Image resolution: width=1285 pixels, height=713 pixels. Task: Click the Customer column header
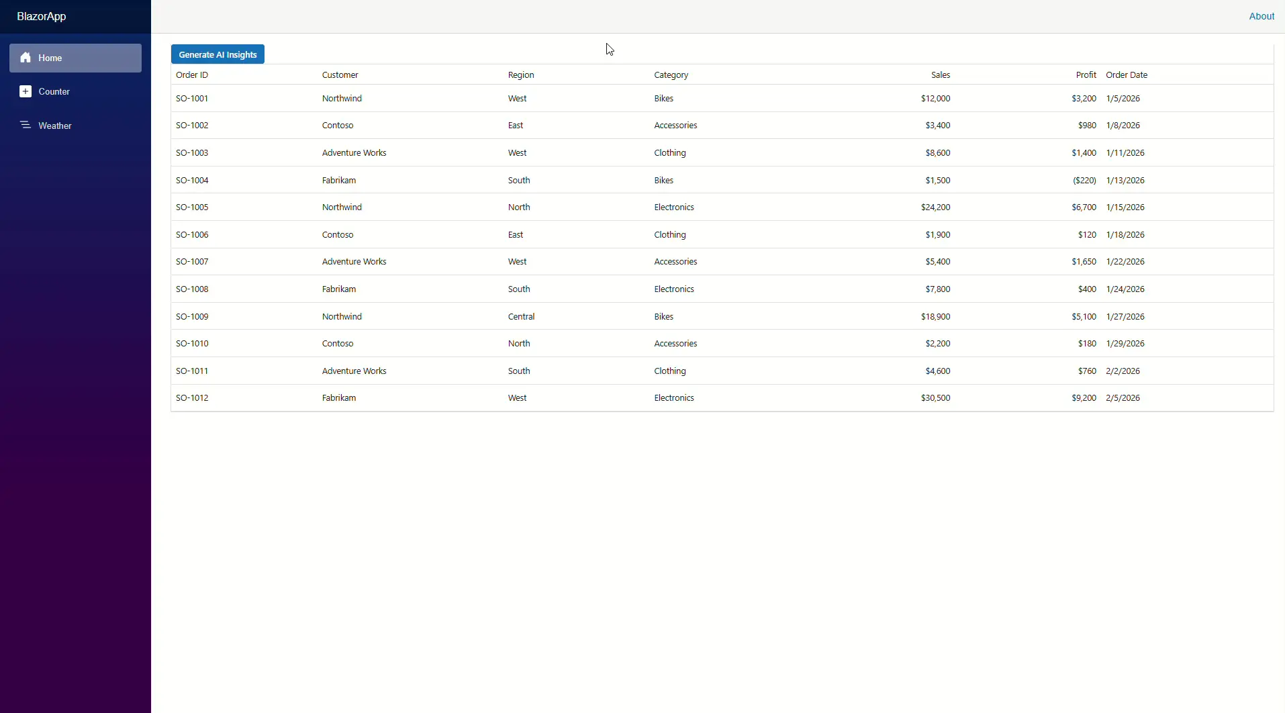point(340,75)
